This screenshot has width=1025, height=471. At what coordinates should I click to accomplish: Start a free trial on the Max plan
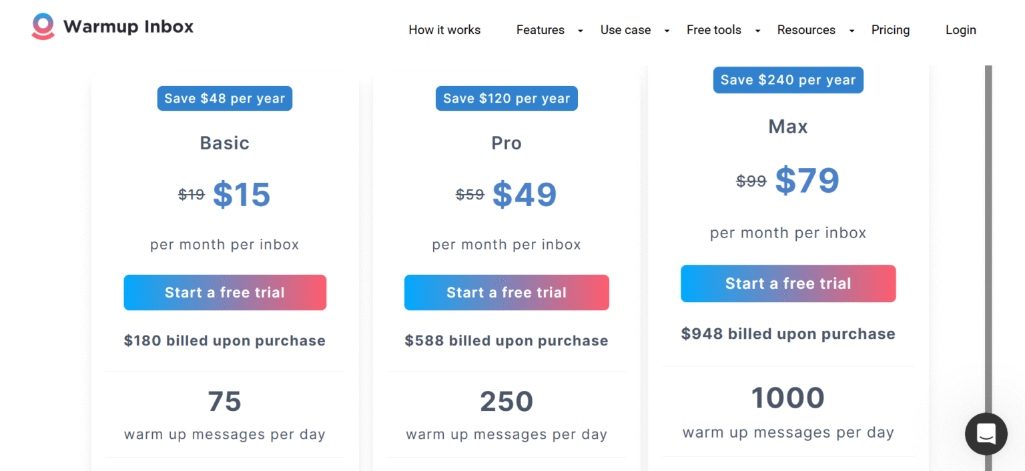coord(788,284)
